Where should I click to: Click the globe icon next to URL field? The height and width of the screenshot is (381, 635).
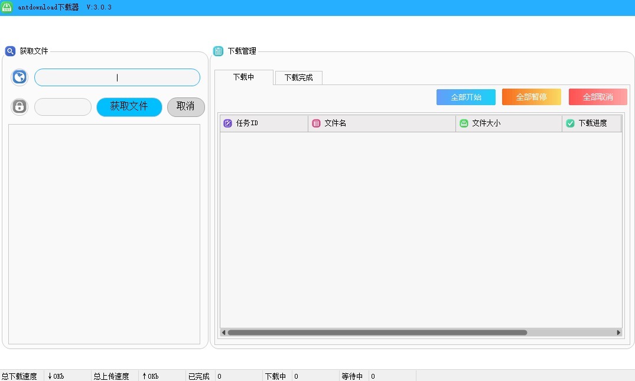(x=19, y=77)
